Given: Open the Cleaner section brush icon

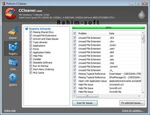Looking at the screenshot, I should click(13, 31).
